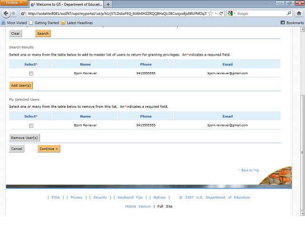Screen dimensions: 305x228
Task: Click the scrollbar up arrow
Action: click(x=302, y=29)
